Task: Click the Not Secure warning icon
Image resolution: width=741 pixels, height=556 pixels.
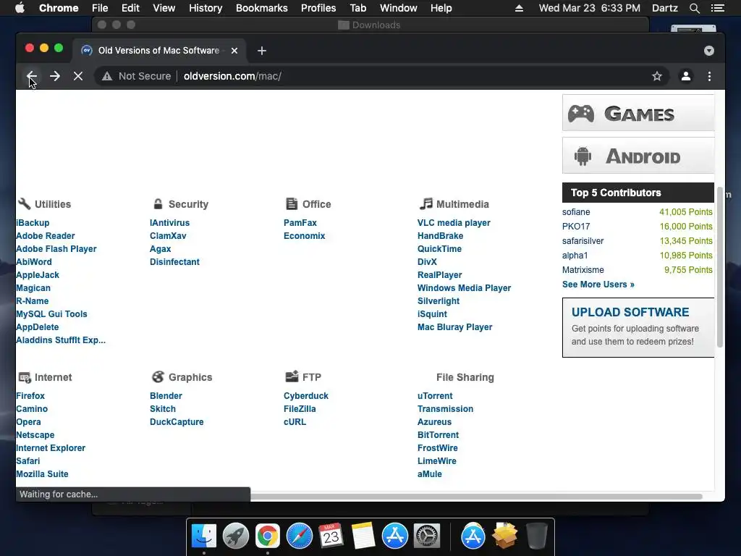Action: tap(107, 76)
